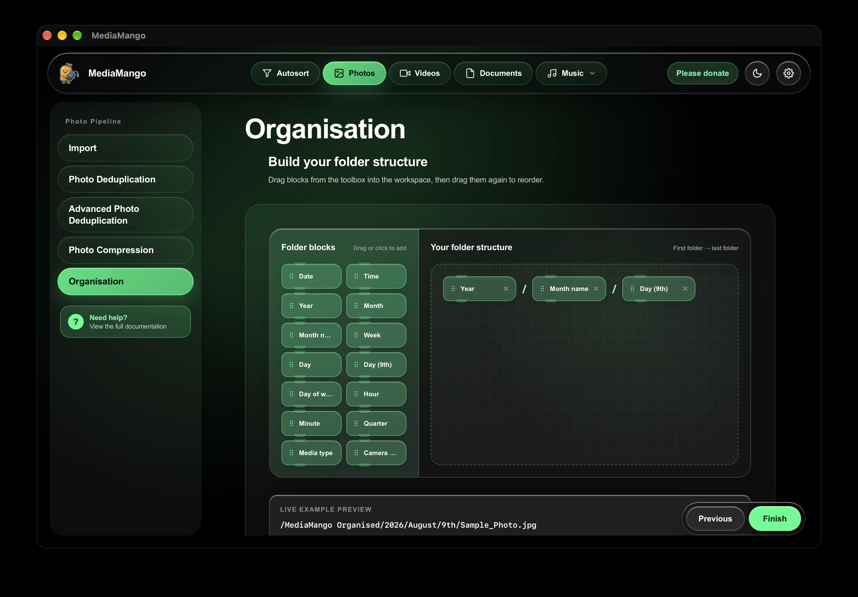Remove Month name block from structure
Viewport: 858px width, 597px height.
(596, 288)
